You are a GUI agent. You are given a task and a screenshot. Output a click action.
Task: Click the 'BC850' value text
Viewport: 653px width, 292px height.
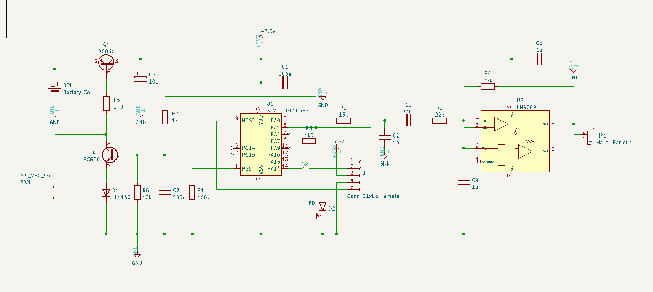(92, 160)
